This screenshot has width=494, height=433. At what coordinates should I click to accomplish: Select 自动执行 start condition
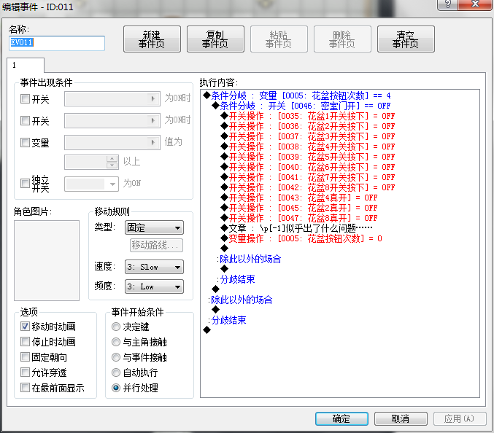click(x=116, y=372)
